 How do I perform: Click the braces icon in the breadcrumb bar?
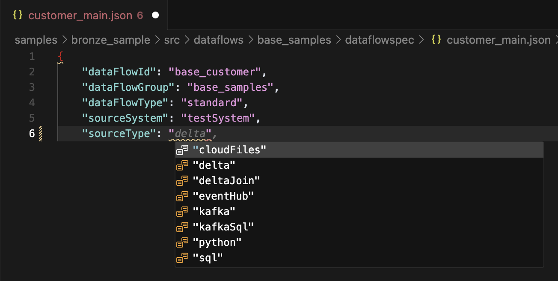tap(436, 40)
